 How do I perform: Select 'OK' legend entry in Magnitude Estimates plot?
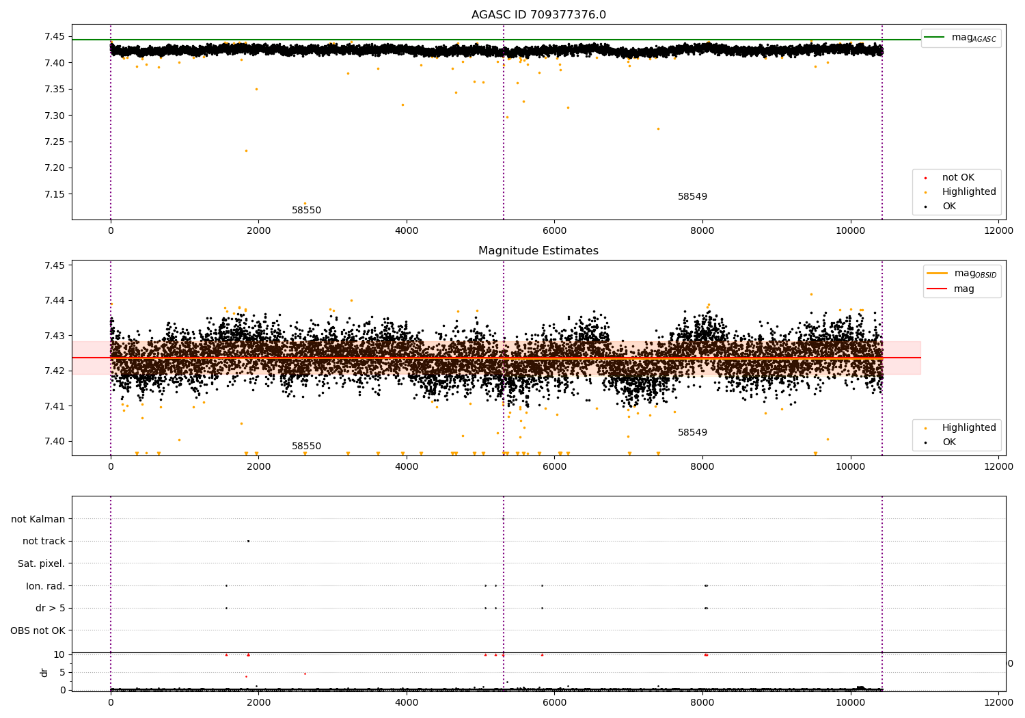tap(949, 442)
